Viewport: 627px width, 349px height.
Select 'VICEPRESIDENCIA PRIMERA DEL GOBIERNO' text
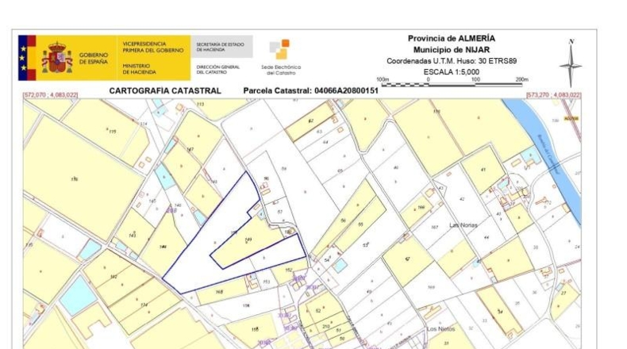(152, 47)
